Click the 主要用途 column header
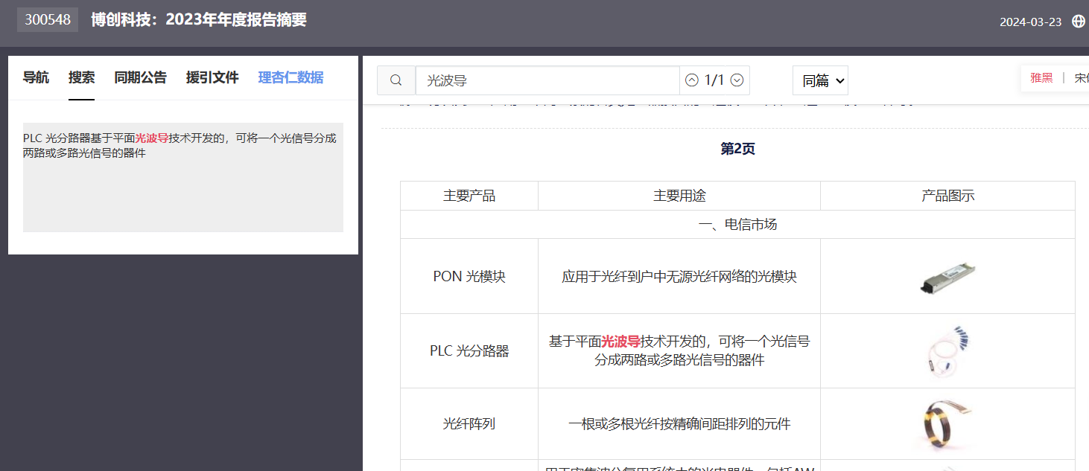This screenshot has width=1089, height=471. [679, 196]
